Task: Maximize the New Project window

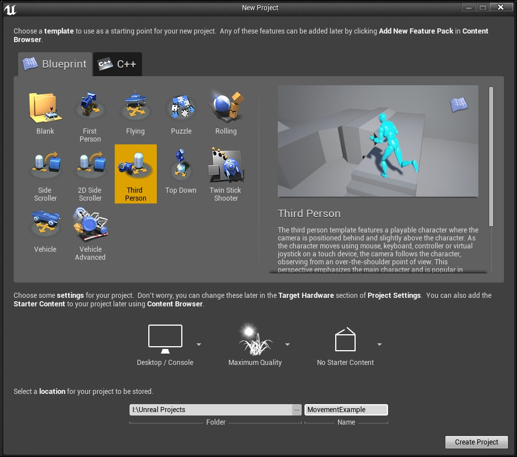Action: 483,7
